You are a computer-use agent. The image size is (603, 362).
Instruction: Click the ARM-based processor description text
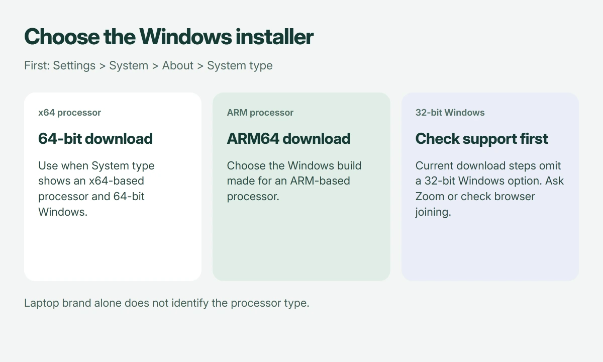point(294,181)
